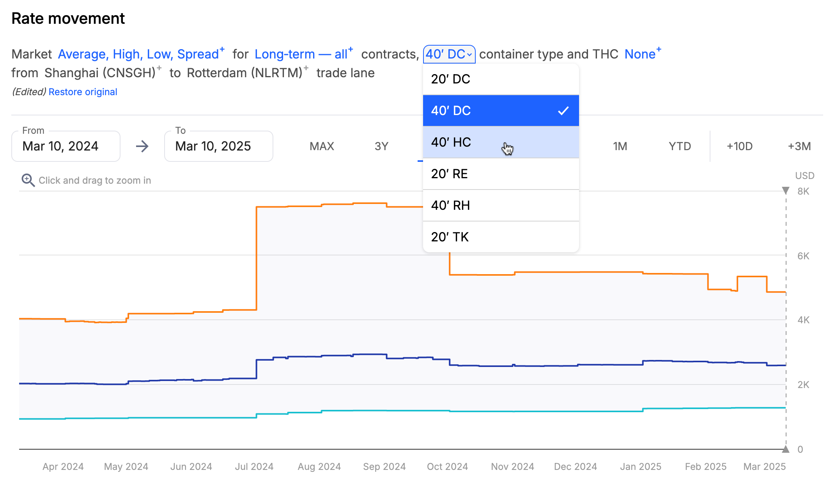Select the MAX time range
Screen dimensions: 836x482
click(322, 146)
